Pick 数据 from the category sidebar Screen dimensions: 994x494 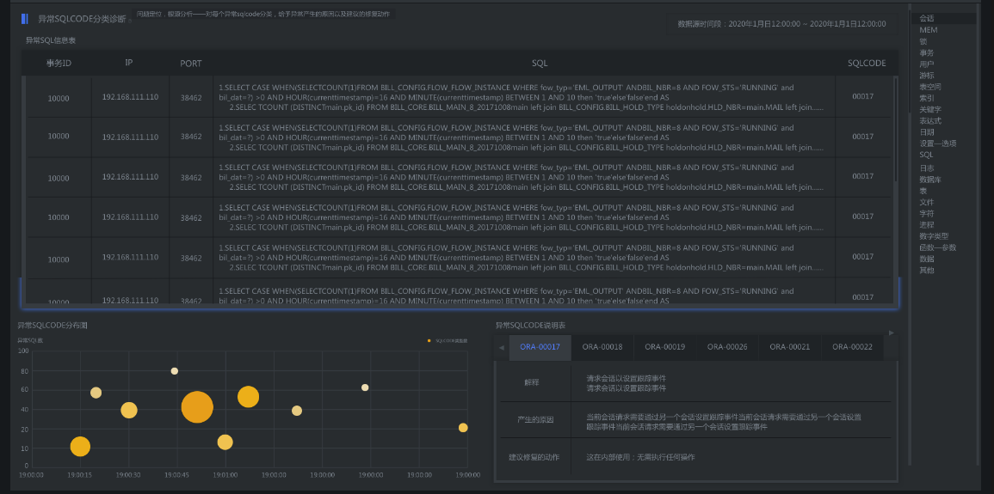point(926,259)
